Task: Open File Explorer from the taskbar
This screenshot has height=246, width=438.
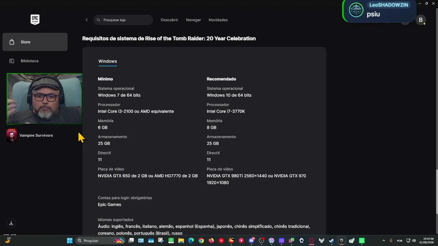Action: (x=181, y=241)
